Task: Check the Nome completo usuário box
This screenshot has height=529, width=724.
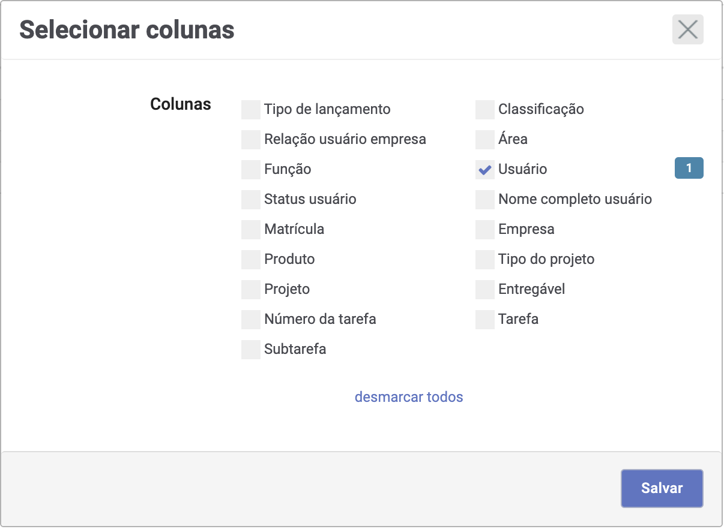Action: point(484,200)
